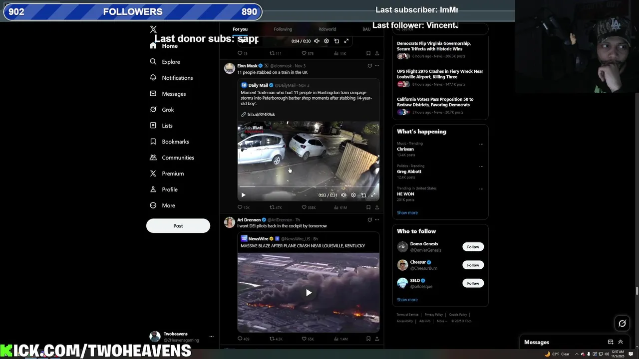Image resolution: width=639 pixels, height=359 pixels.
Task: Reply to Elon Musk's post (10K)
Action: (243, 207)
